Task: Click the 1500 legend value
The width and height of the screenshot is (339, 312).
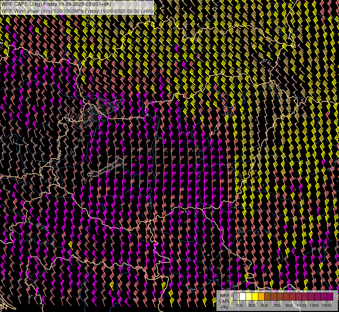Action: click(327, 305)
